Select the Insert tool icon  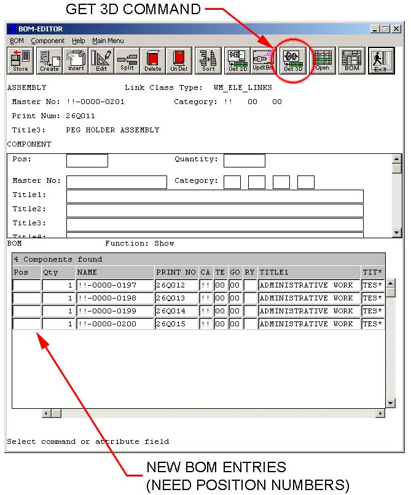coord(76,60)
